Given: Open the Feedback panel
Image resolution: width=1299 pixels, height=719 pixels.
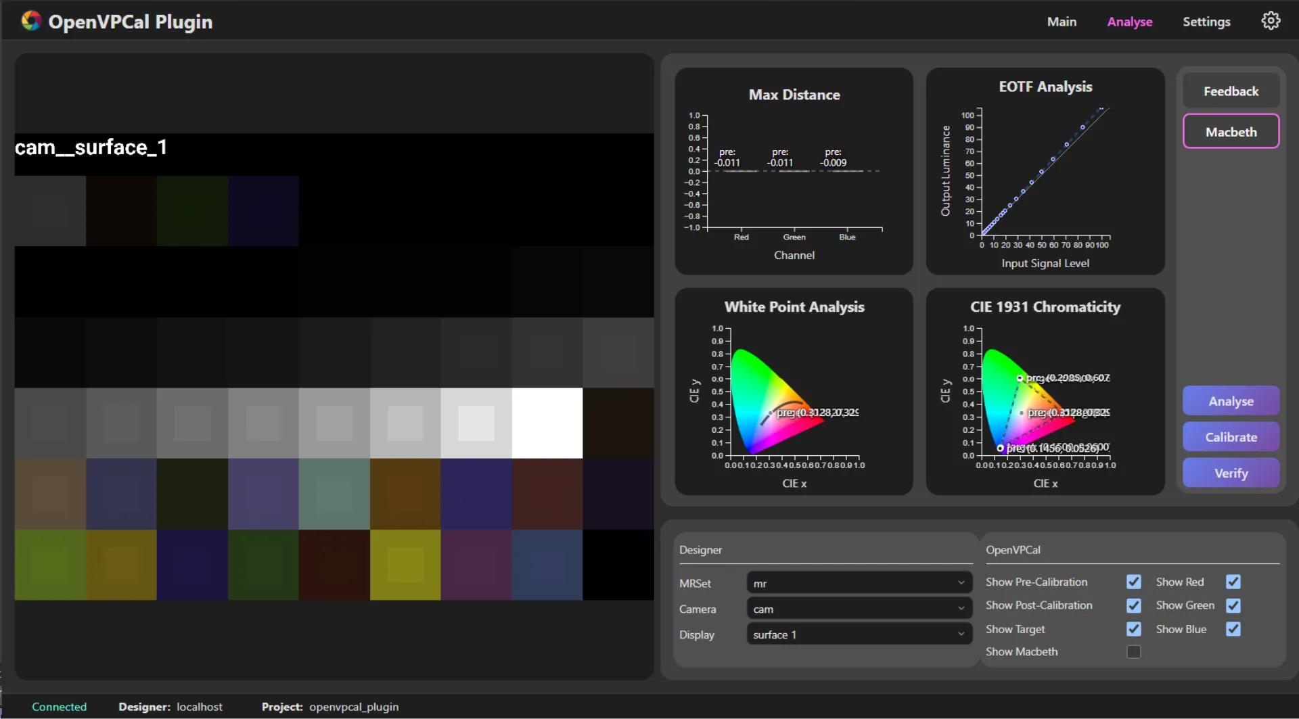Looking at the screenshot, I should pyautogui.click(x=1230, y=91).
